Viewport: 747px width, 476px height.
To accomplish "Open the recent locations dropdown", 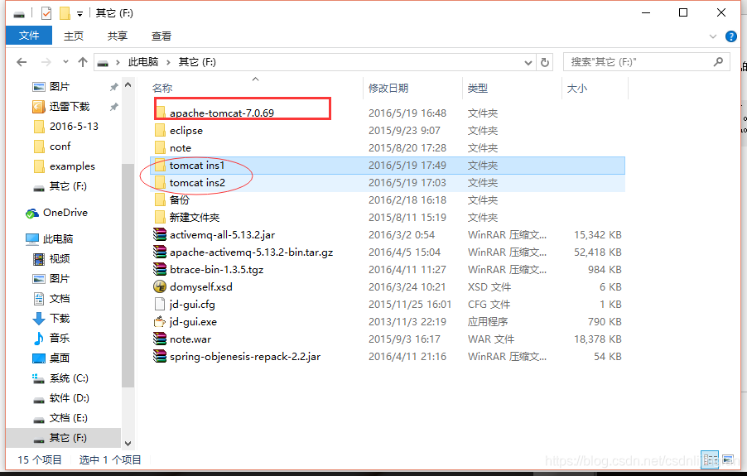I will pos(65,62).
